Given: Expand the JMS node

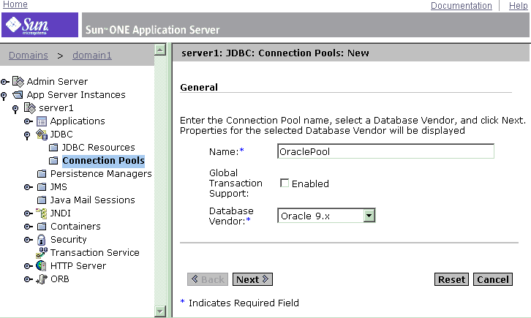Looking at the screenshot, I should point(29,187).
